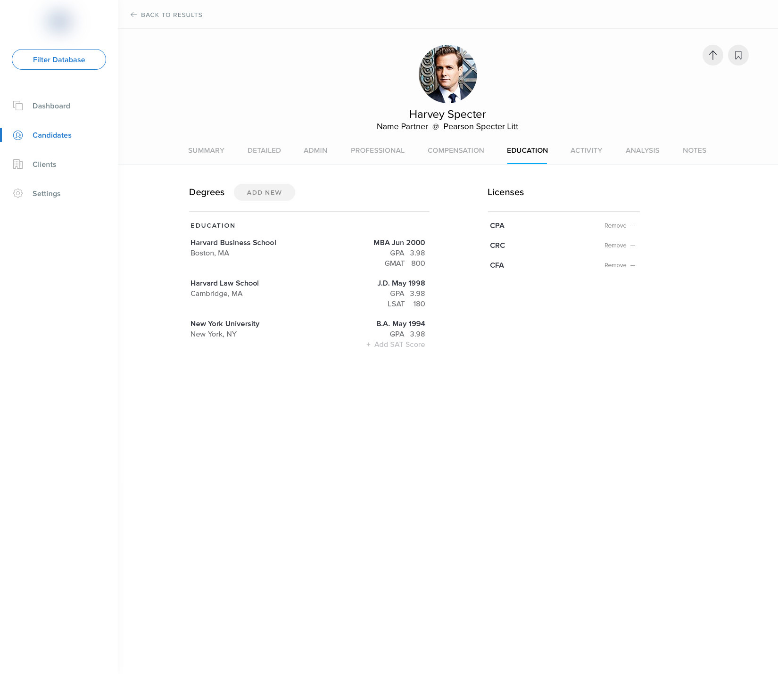This screenshot has height=674, width=778.
Task: Click the blurred logo at top of sidebar
Action: (x=59, y=21)
